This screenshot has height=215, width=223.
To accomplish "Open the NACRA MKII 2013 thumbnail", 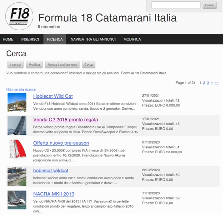I will 17,200.
